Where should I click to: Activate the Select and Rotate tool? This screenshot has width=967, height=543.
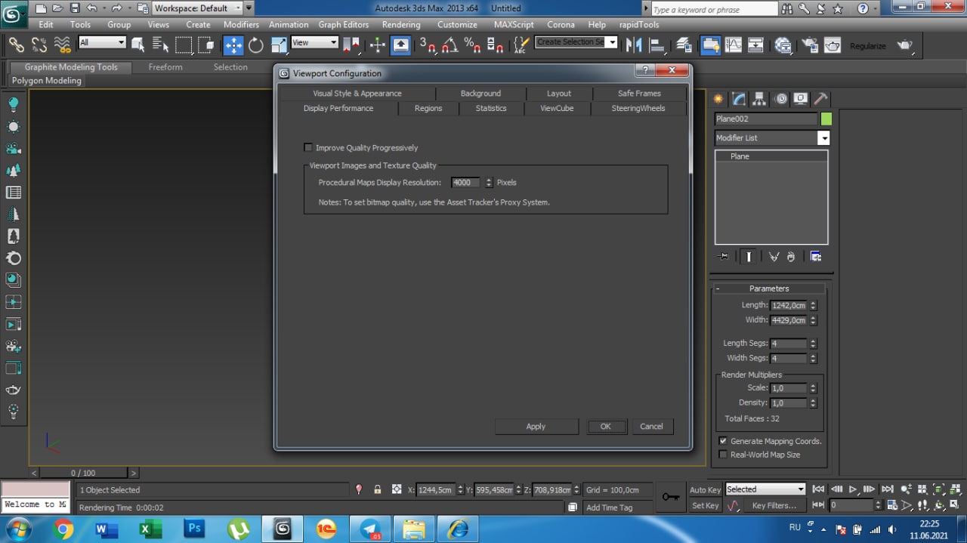click(256, 45)
